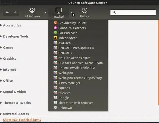This screenshot has width=159, height=123.
Task: Select the Installed monitor icon
Action: [59, 11]
